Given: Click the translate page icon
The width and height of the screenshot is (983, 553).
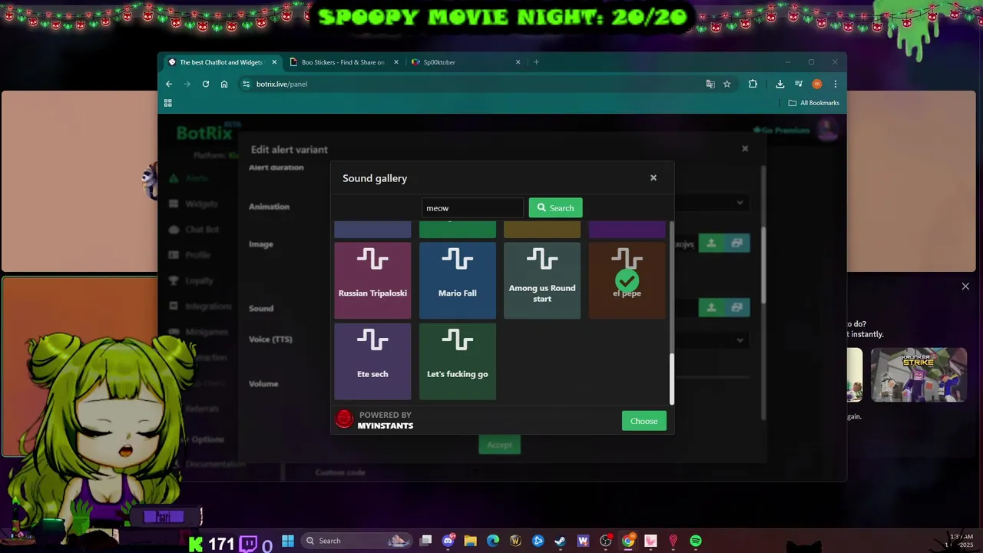Looking at the screenshot, I should coord(710,84).
